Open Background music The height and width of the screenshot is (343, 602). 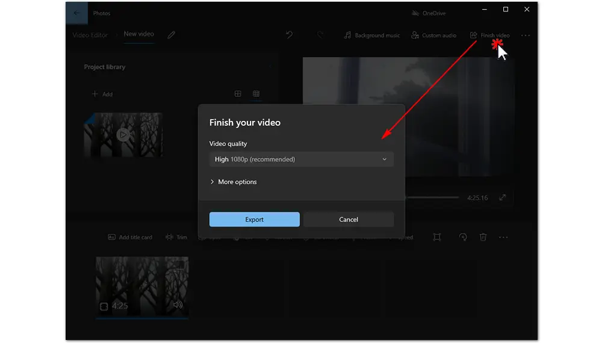click(371, 36)
